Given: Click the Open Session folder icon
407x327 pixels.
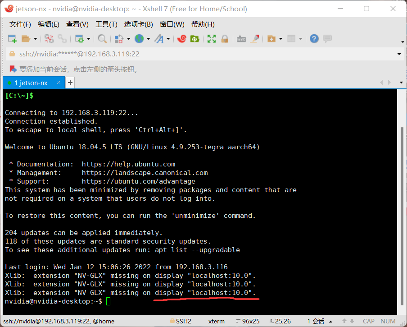Looking at the screenshot, I should point(26,39).
